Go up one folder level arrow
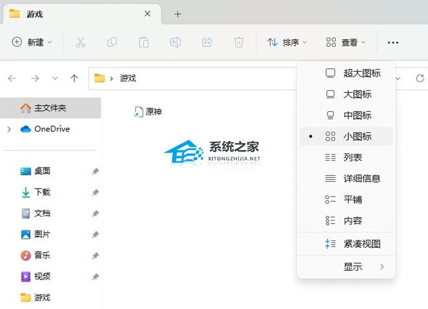This screenshot has width=428, height=309. 74,78
